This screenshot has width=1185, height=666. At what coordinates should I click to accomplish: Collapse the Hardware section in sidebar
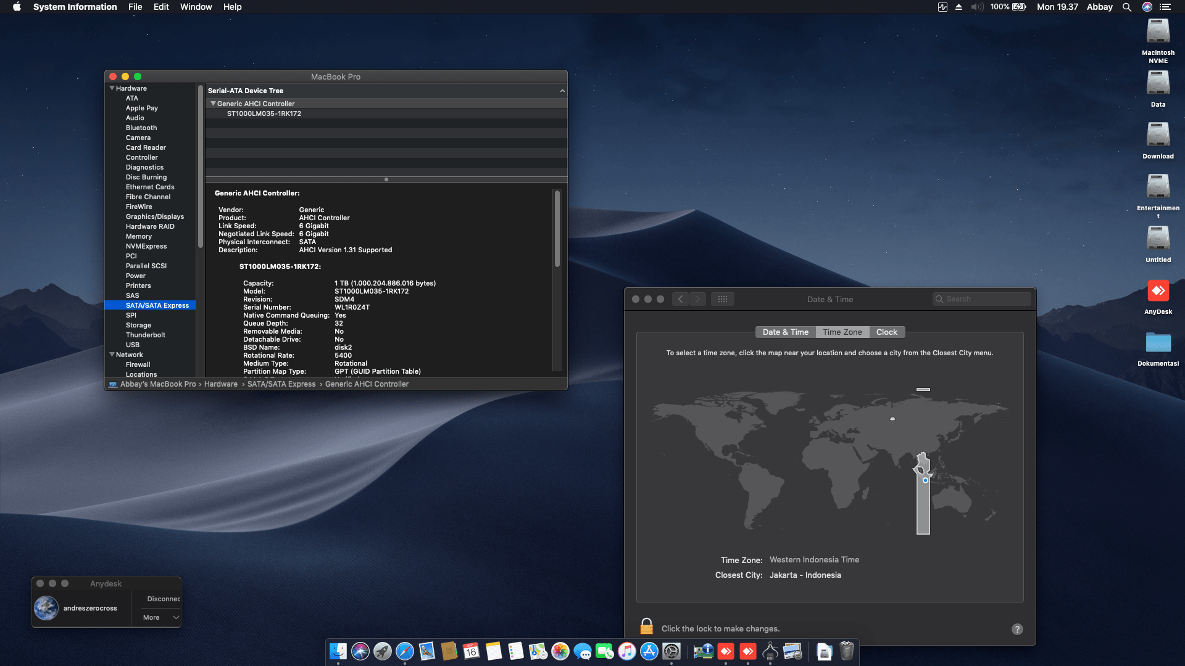pos(112,88)
